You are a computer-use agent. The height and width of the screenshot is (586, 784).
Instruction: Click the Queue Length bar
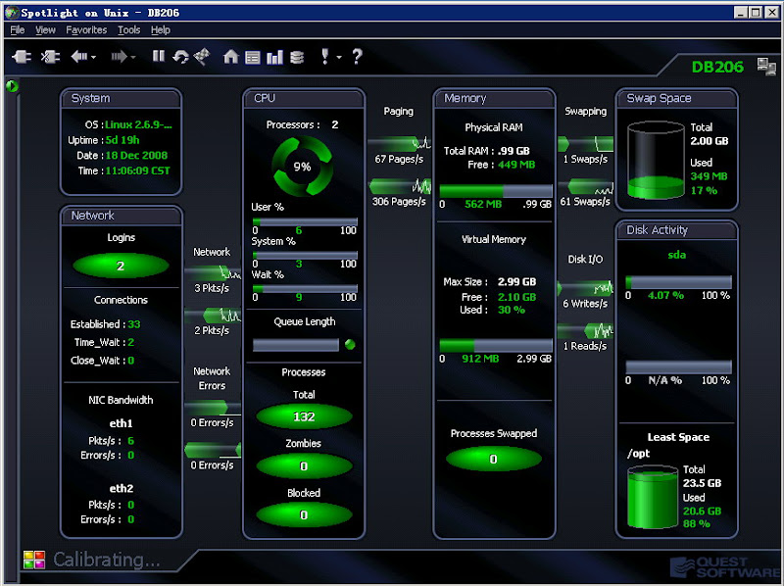point(296,345)
